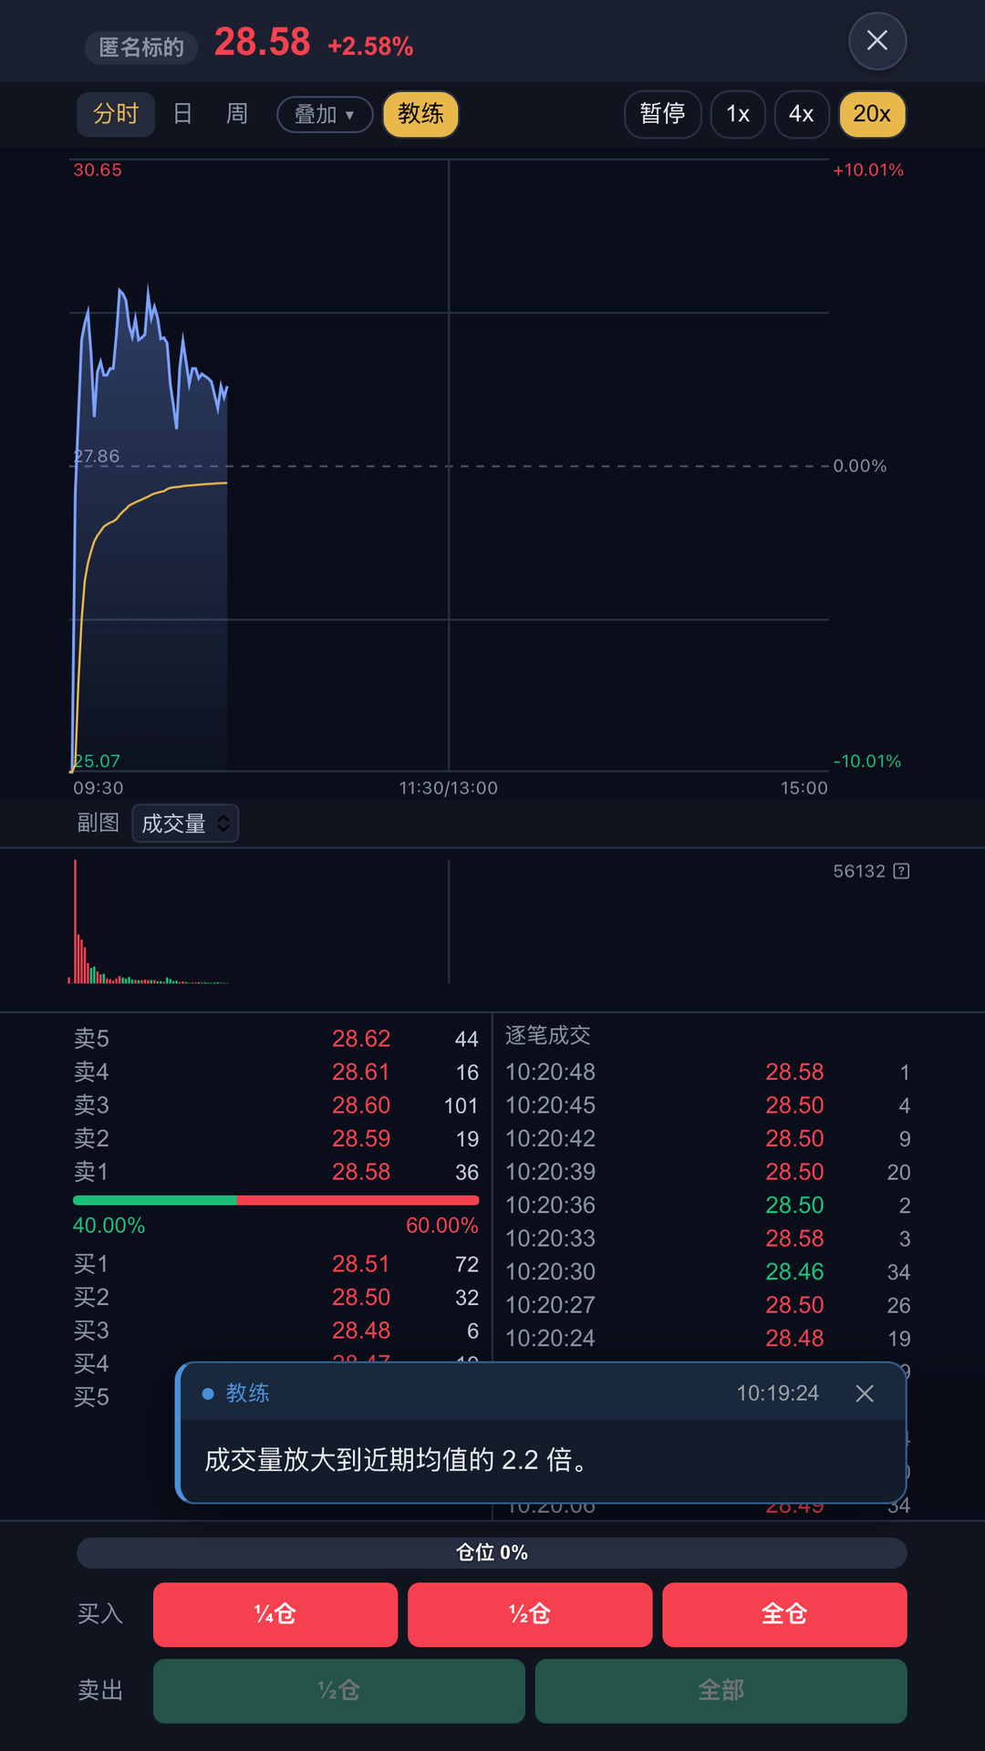Select 卖1 ask price 28.58
The height and width of the screenshot is (1751, 985).
(275, 1172)
